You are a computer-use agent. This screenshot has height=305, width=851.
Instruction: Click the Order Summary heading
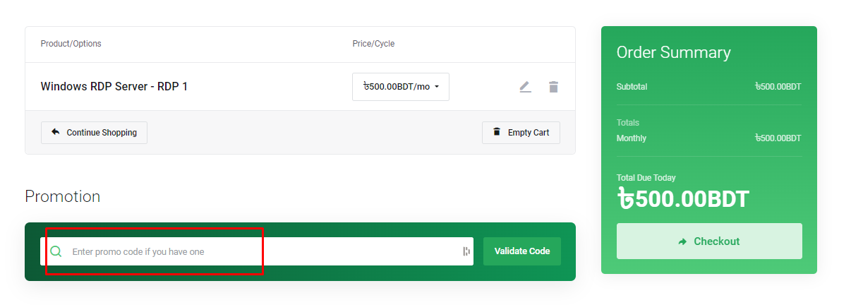tap(674, 52)
